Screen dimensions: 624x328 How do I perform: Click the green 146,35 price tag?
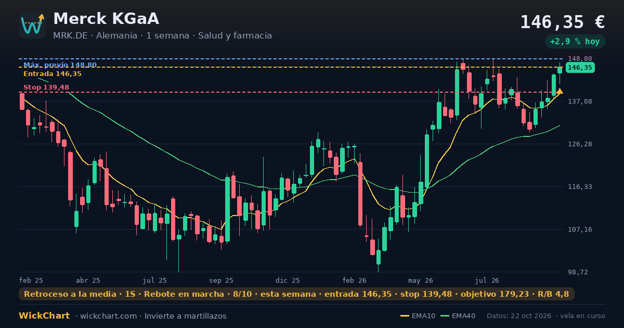(580, 68)
